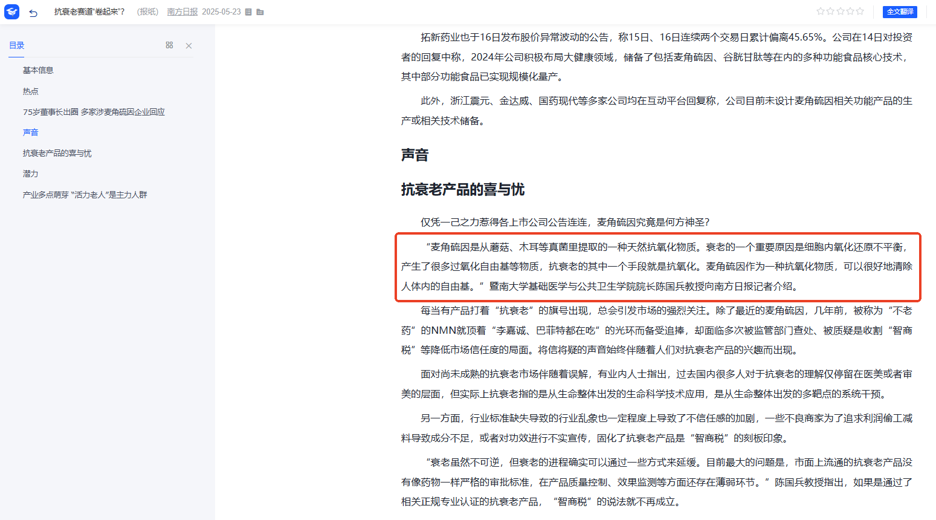936x520 pixels.
Task: Rate the article with the first star
Action: [x=820, y=11]
